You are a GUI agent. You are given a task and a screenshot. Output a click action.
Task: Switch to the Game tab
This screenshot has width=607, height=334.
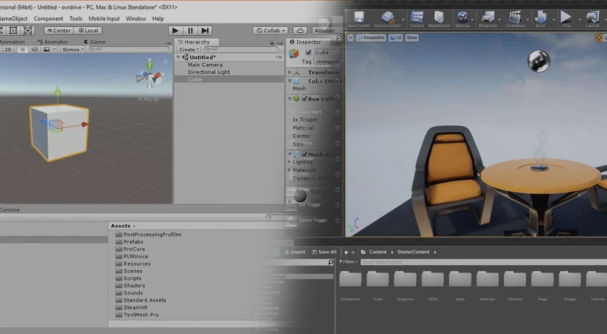95,42
